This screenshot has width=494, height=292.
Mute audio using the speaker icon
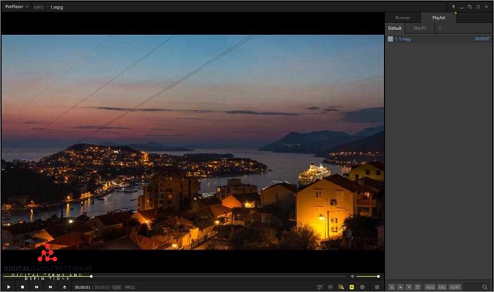click(353, 277)
